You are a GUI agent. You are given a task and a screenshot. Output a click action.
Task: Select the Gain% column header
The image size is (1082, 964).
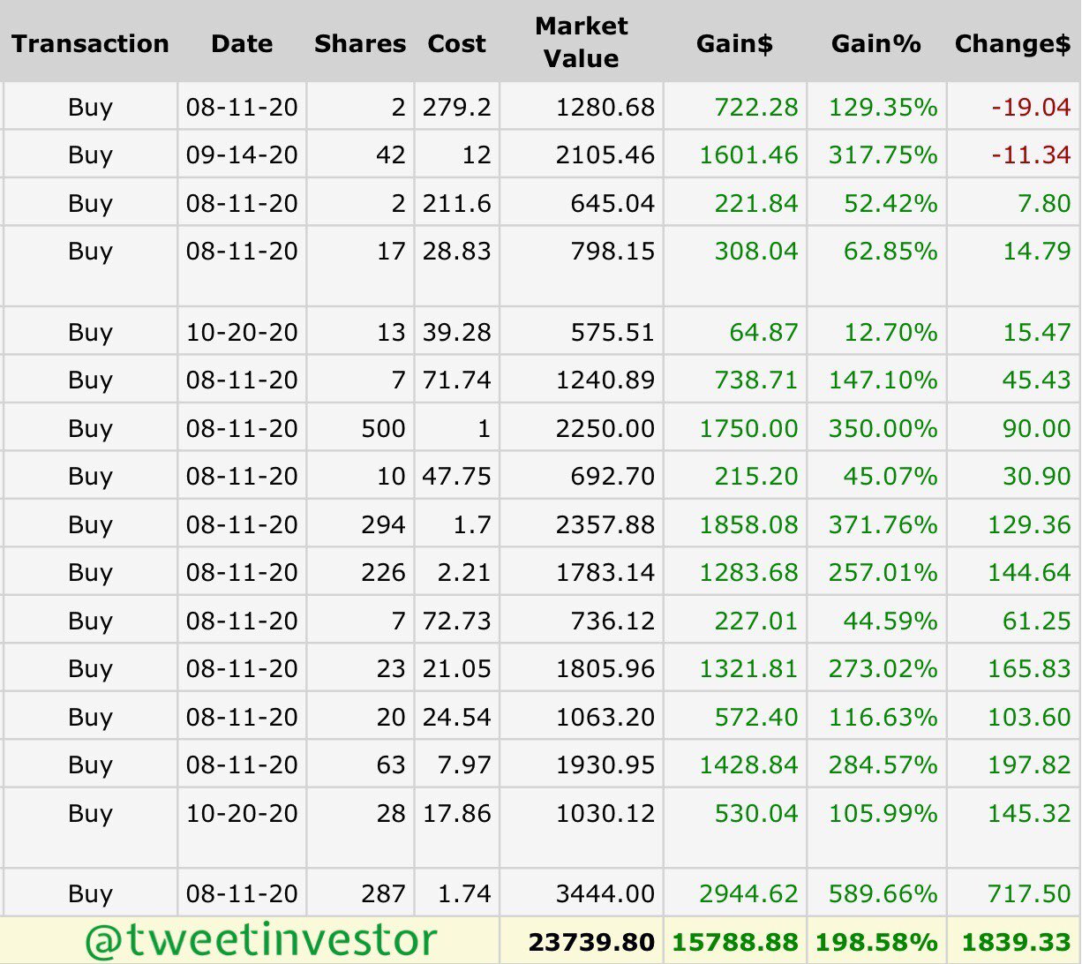coord(876,44)
